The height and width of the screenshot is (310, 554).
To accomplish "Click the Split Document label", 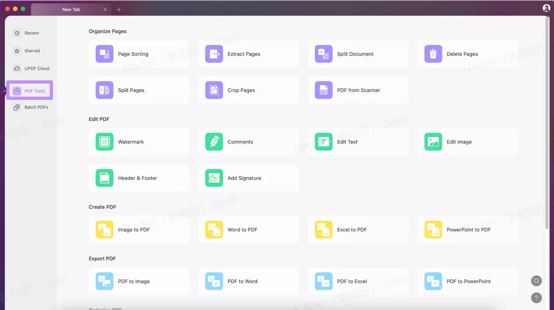I will [x=355, y=54].
